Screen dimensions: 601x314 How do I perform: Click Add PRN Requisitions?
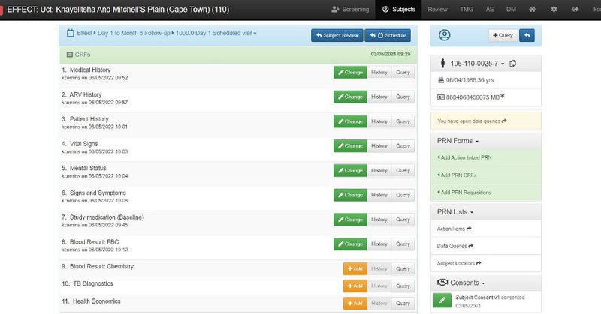pos(464,193)
